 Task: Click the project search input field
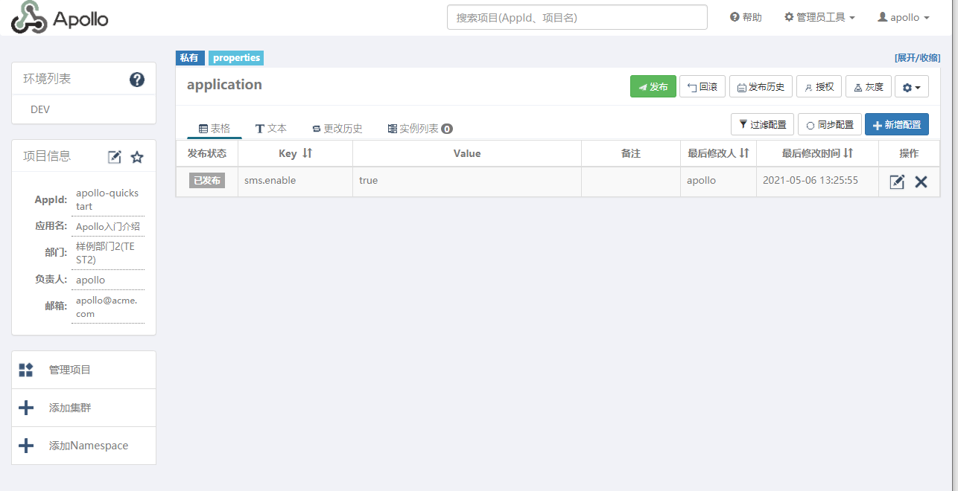click(x=577, y=17)
